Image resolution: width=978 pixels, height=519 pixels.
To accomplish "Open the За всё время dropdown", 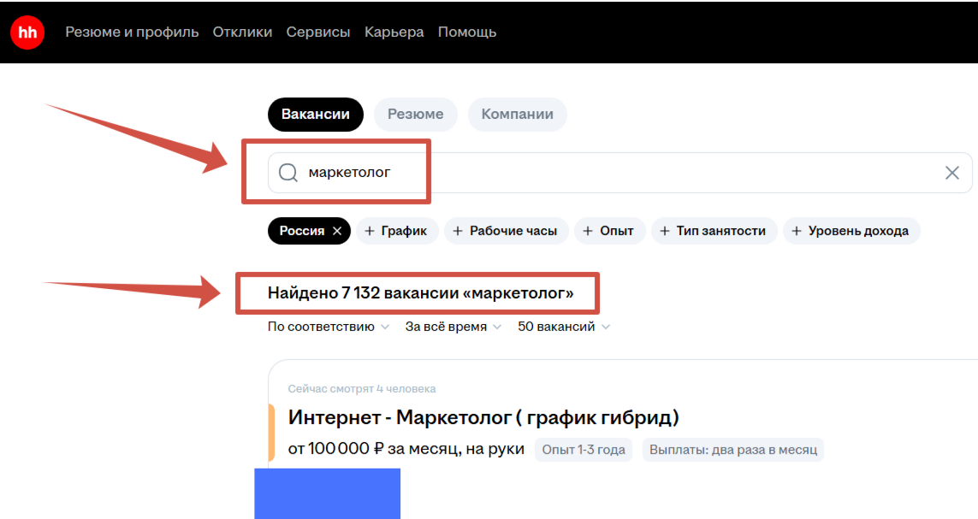I will (453, 327).
